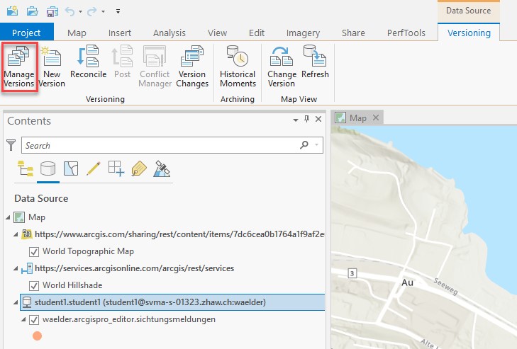This screenshot has width=517, height=349.
Task: Click the New Version icon
Action: point(52,67)
